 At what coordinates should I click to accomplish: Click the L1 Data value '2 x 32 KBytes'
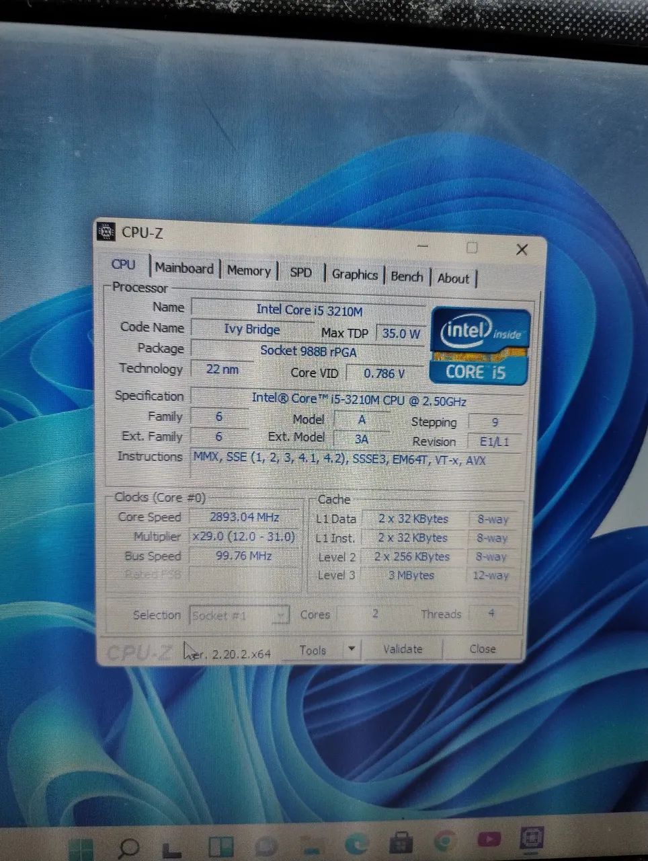click(413, 519)
